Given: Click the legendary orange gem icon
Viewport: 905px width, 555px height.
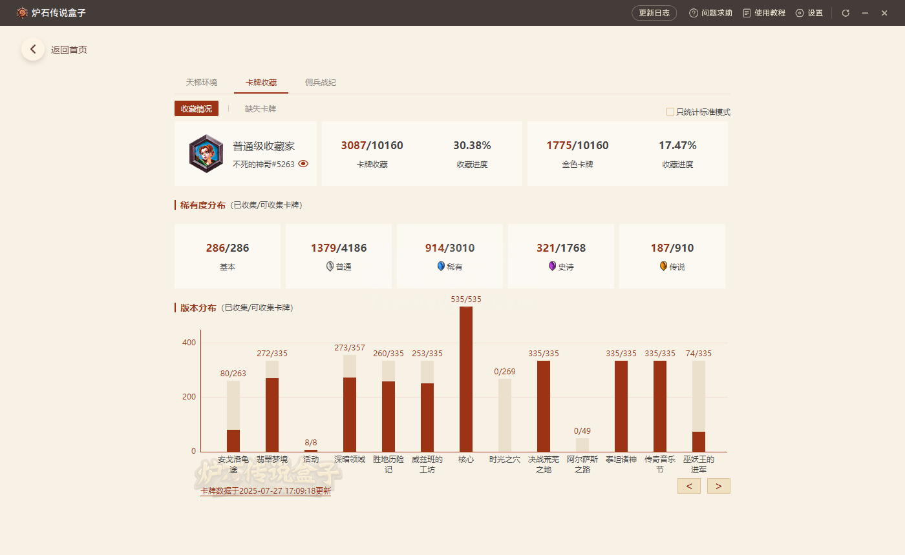Looking at the screenshot, I should click(x=664, y=266).
